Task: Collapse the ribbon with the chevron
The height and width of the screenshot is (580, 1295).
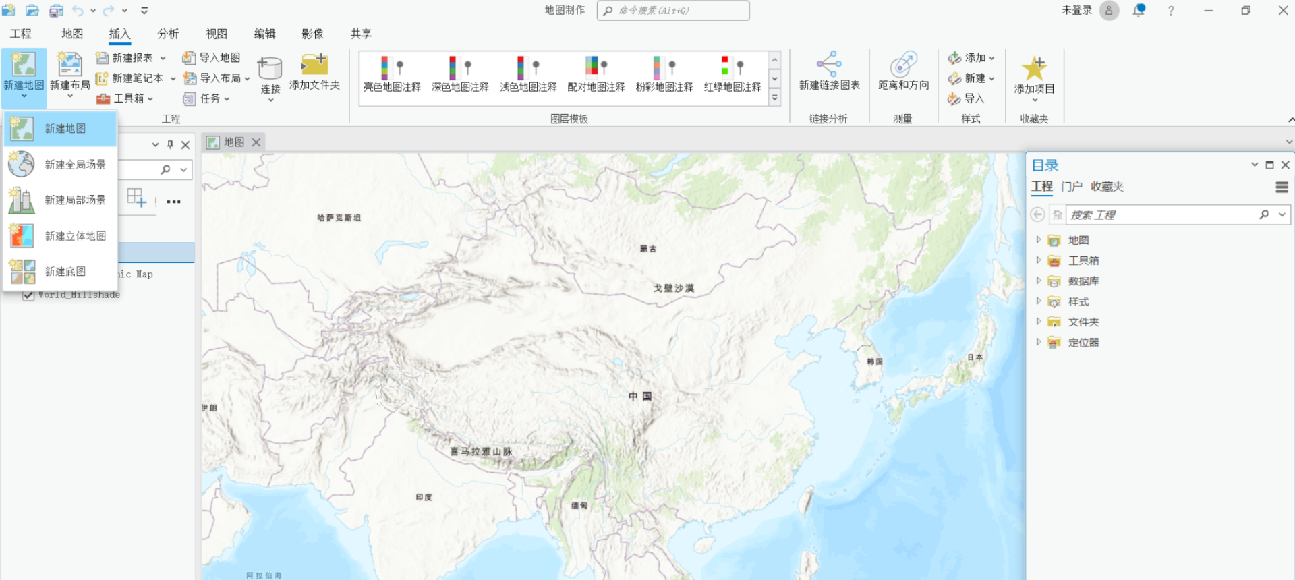Action: (1290, 120)
